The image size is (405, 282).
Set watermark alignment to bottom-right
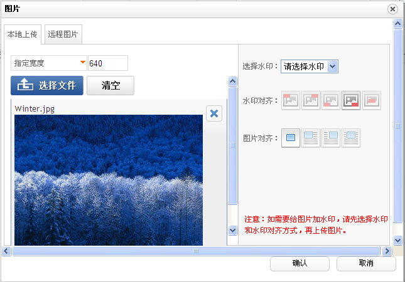(351, 100)
